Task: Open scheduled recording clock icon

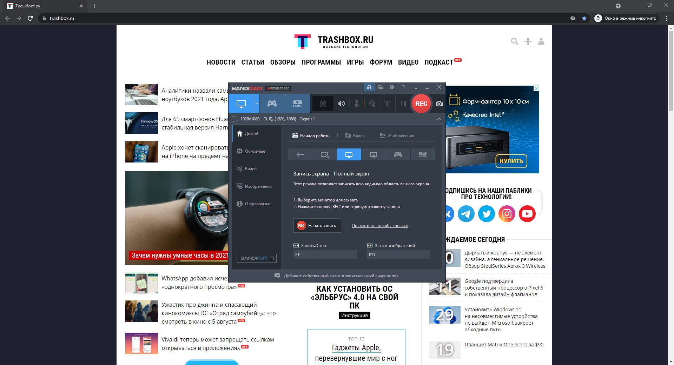Action: click(x=392, y=87)
